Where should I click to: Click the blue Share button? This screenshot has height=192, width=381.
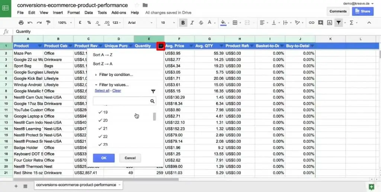click(x=363, y=11)
